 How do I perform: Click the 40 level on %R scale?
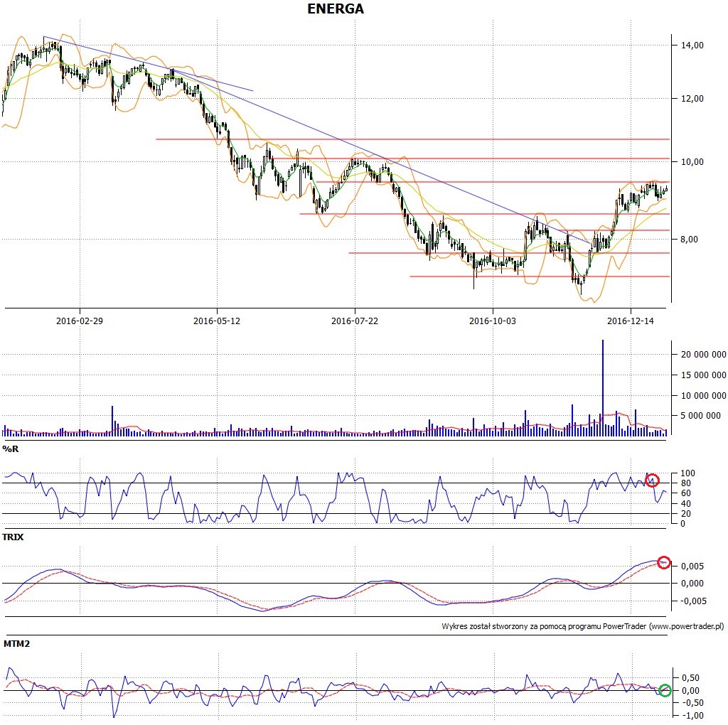point(686,503)
